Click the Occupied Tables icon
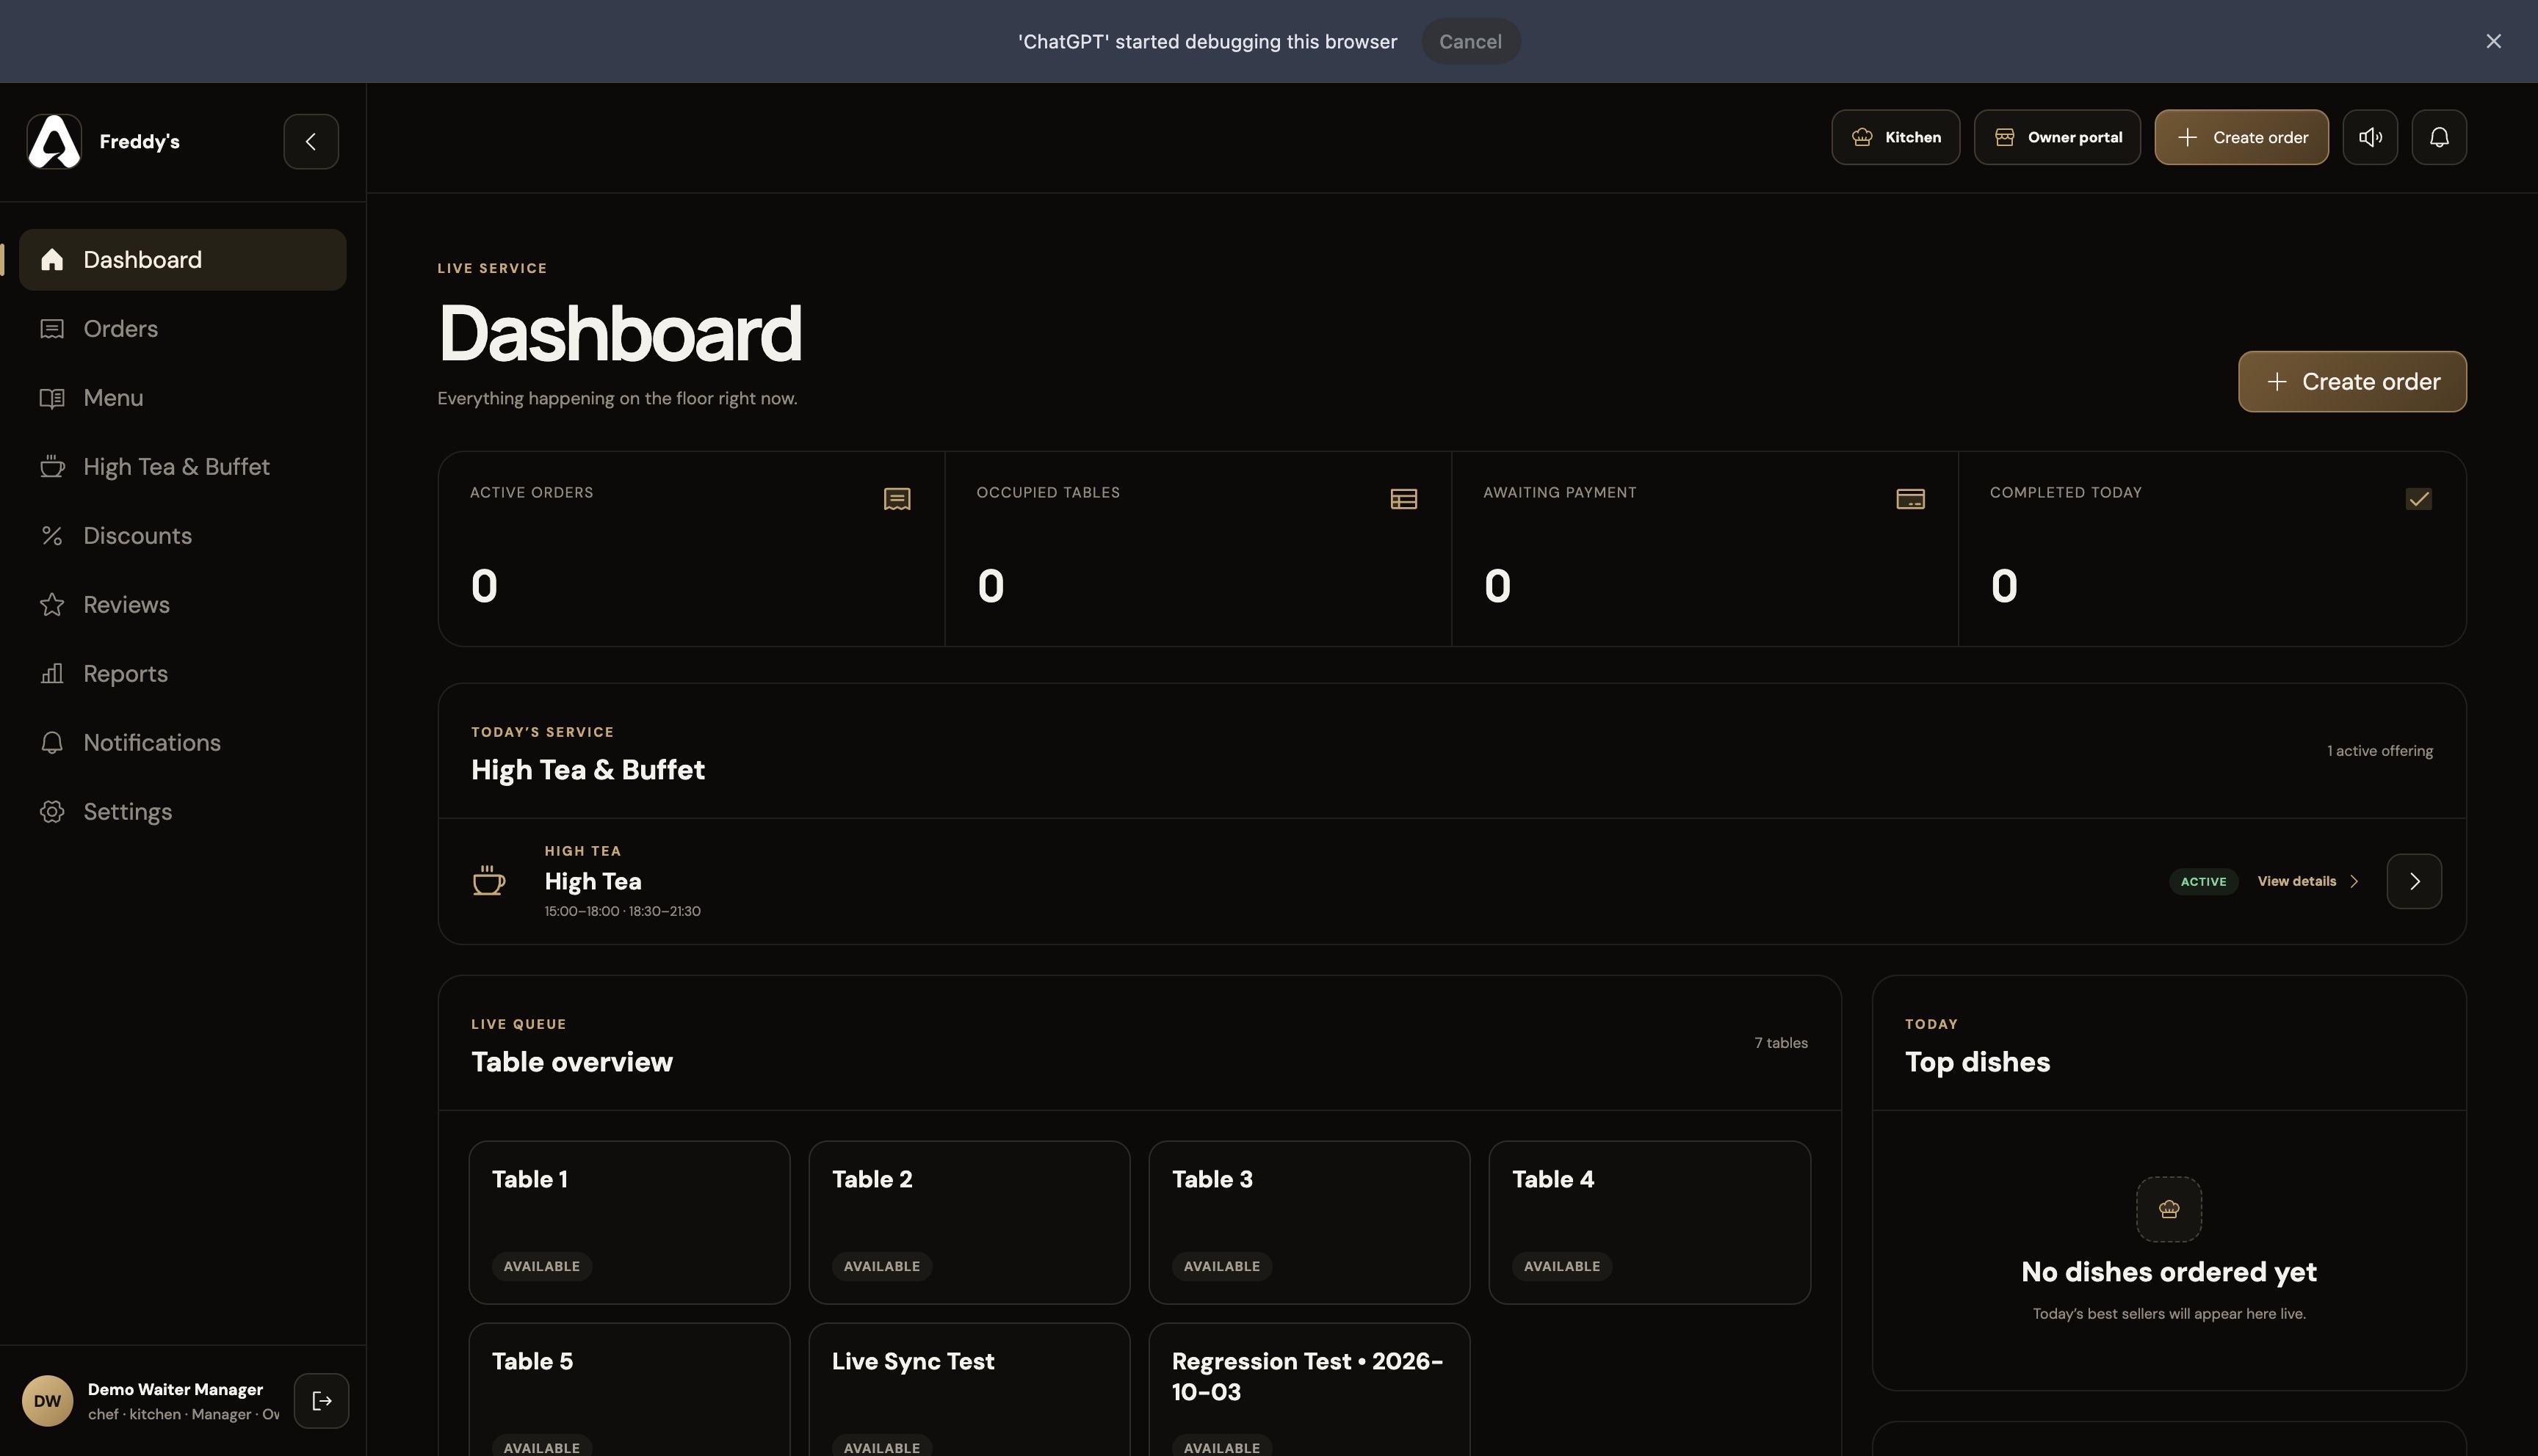The width and height of the screenshot is (2538, 1456). [1403, 499]
